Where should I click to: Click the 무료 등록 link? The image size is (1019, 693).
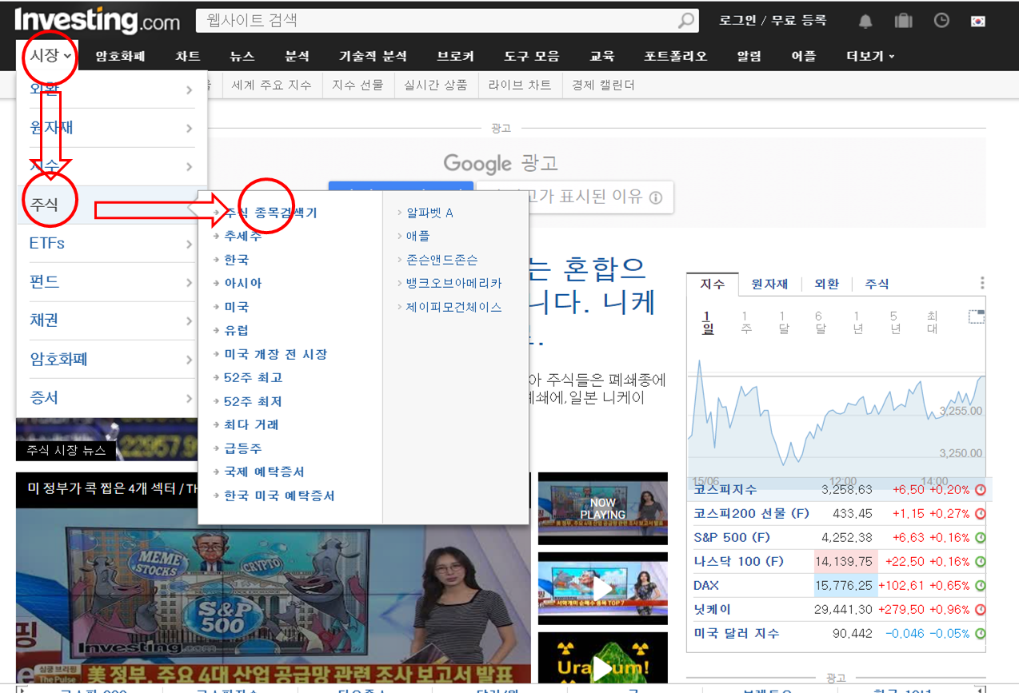click(x=799, y=21)
